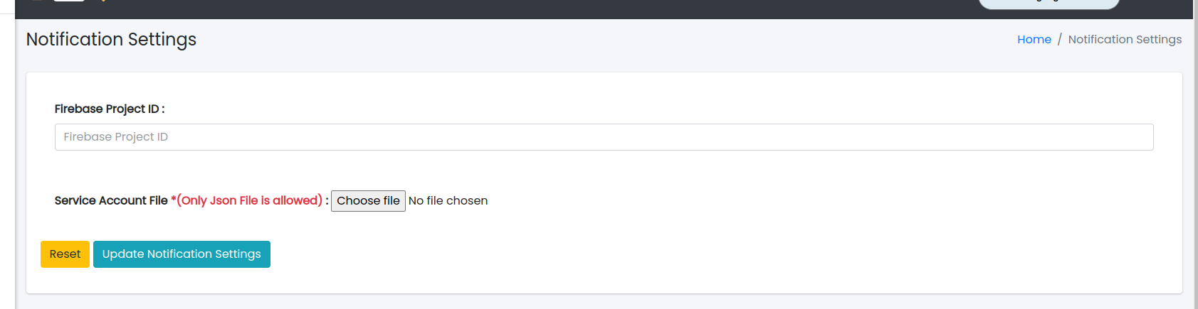Click the Firebase Project ID label
Image resolution: width=1198 pixels, height=309 pixels.
(x=110, y=109)
